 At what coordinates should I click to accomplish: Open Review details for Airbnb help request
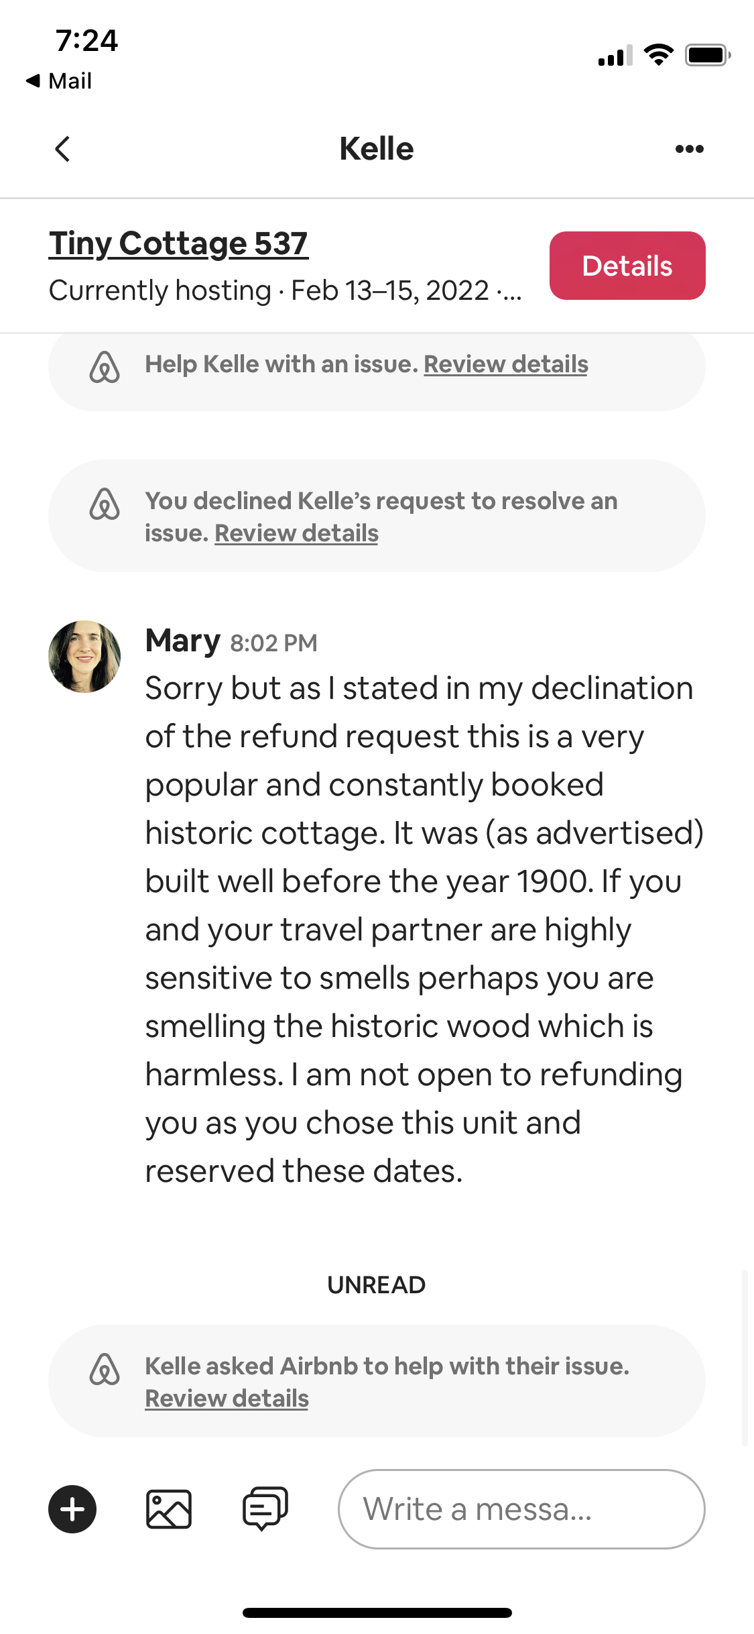pyautogui.click(x=227, y=1399)
